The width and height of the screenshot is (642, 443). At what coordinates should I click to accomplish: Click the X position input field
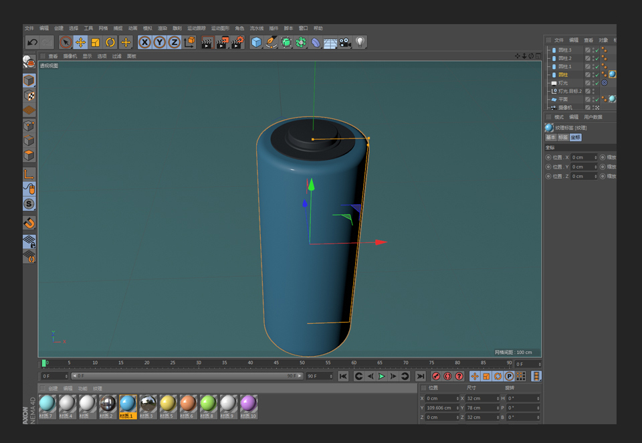point(443,397)
